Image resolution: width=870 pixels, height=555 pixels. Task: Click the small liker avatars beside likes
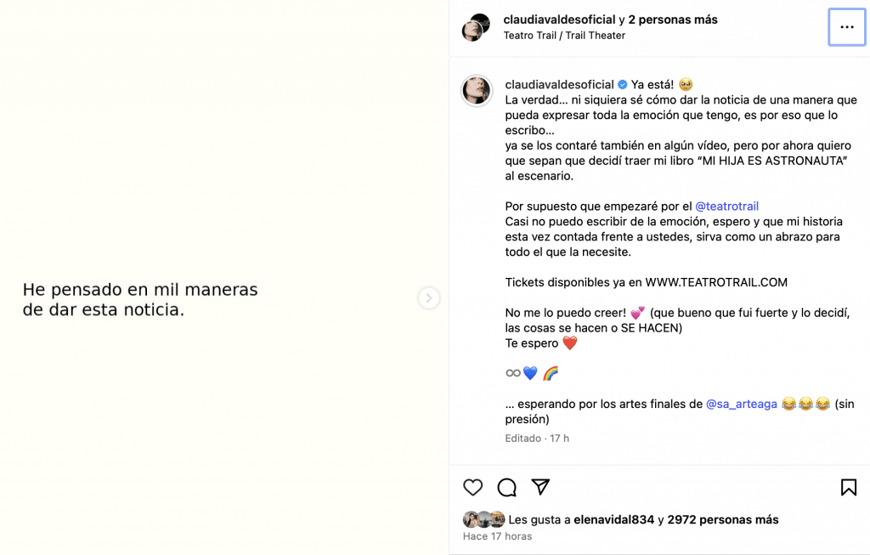(x=483, y=519)
